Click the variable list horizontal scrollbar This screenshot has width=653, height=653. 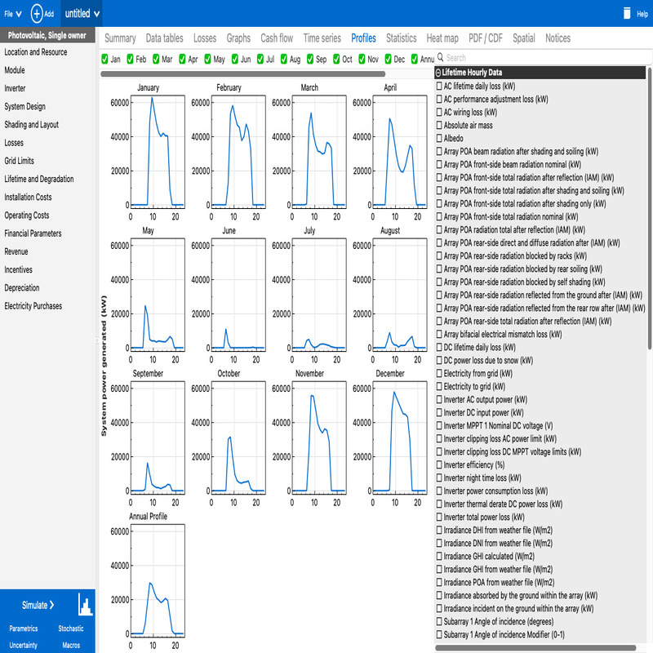[x=535, y=647]
